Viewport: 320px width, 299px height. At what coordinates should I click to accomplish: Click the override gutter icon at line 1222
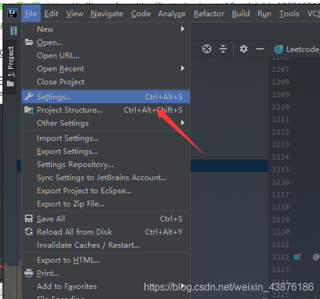click(x=297, y=257)
